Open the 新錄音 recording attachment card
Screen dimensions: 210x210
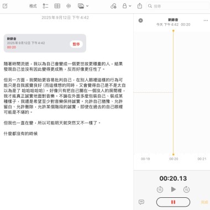tap(45, 43)
